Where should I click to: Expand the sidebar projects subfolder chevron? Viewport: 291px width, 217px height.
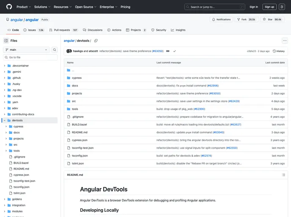click(x=6, y=139)
